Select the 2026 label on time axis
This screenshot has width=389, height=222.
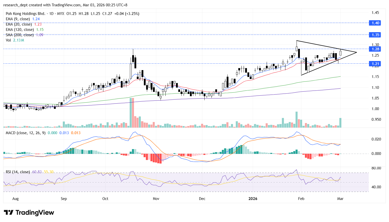coord(253,199)
